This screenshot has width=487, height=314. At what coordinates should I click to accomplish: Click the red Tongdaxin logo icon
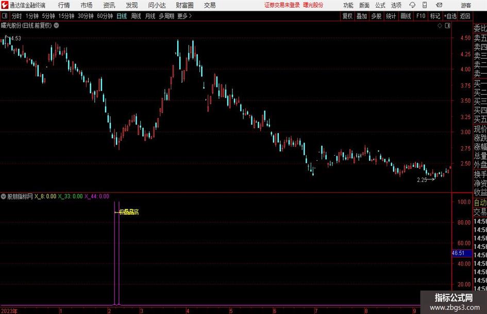click(5, 5)
